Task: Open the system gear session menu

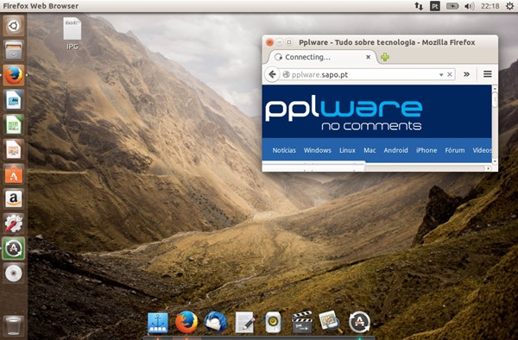Action: tap(509, 6)
